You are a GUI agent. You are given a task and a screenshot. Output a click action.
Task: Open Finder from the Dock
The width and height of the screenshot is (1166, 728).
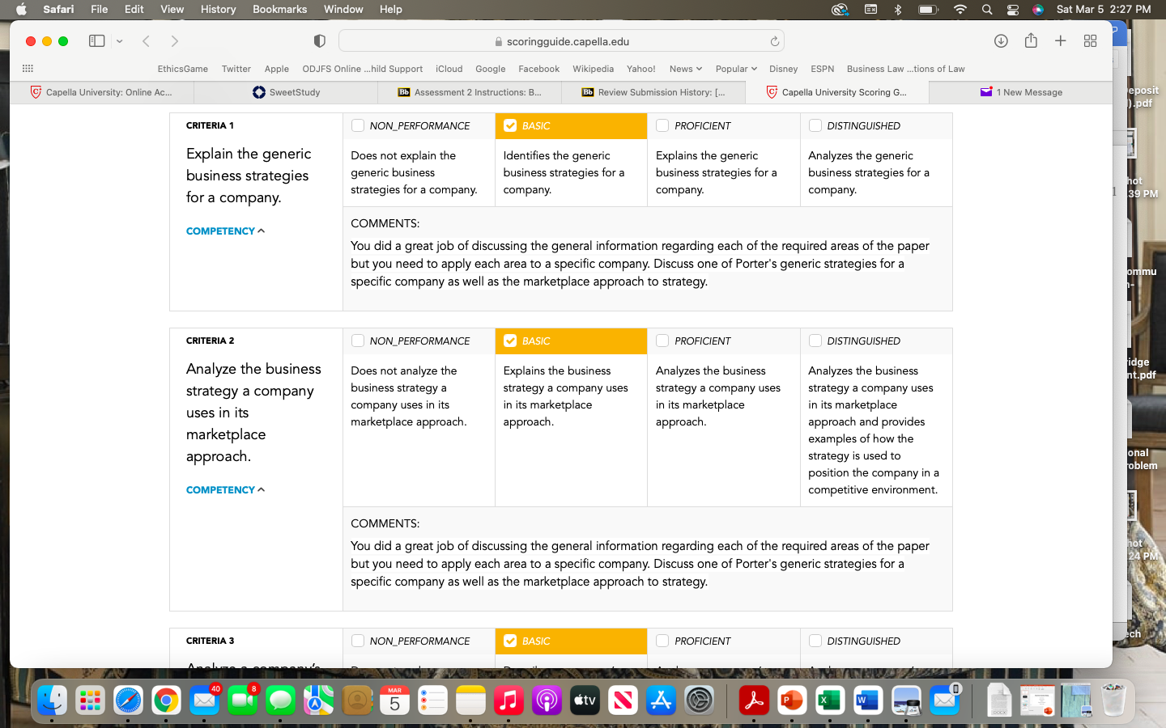pyautogui.click(x=52, y=700)
